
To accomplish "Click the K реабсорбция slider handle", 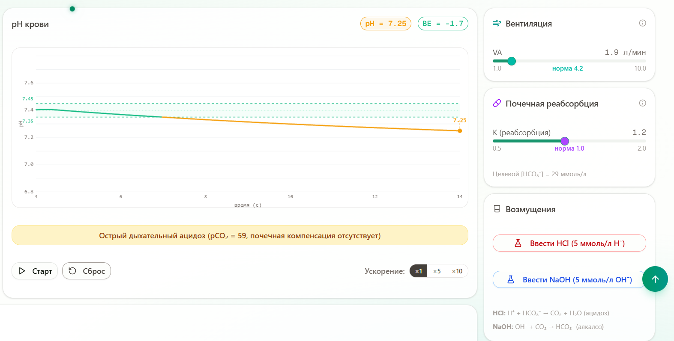I will [x=565, y=141].
